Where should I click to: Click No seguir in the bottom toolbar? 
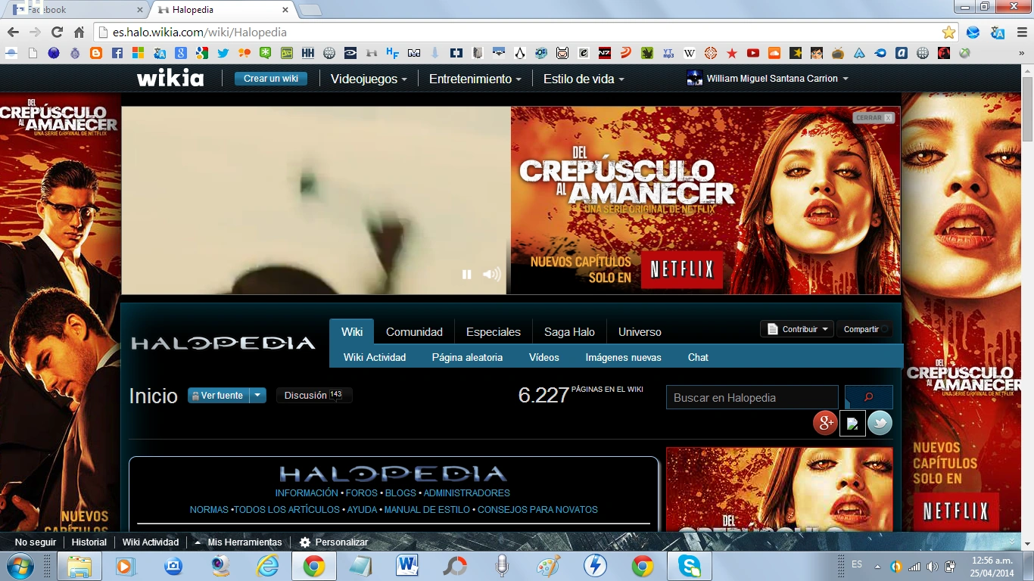click(36, 542)
